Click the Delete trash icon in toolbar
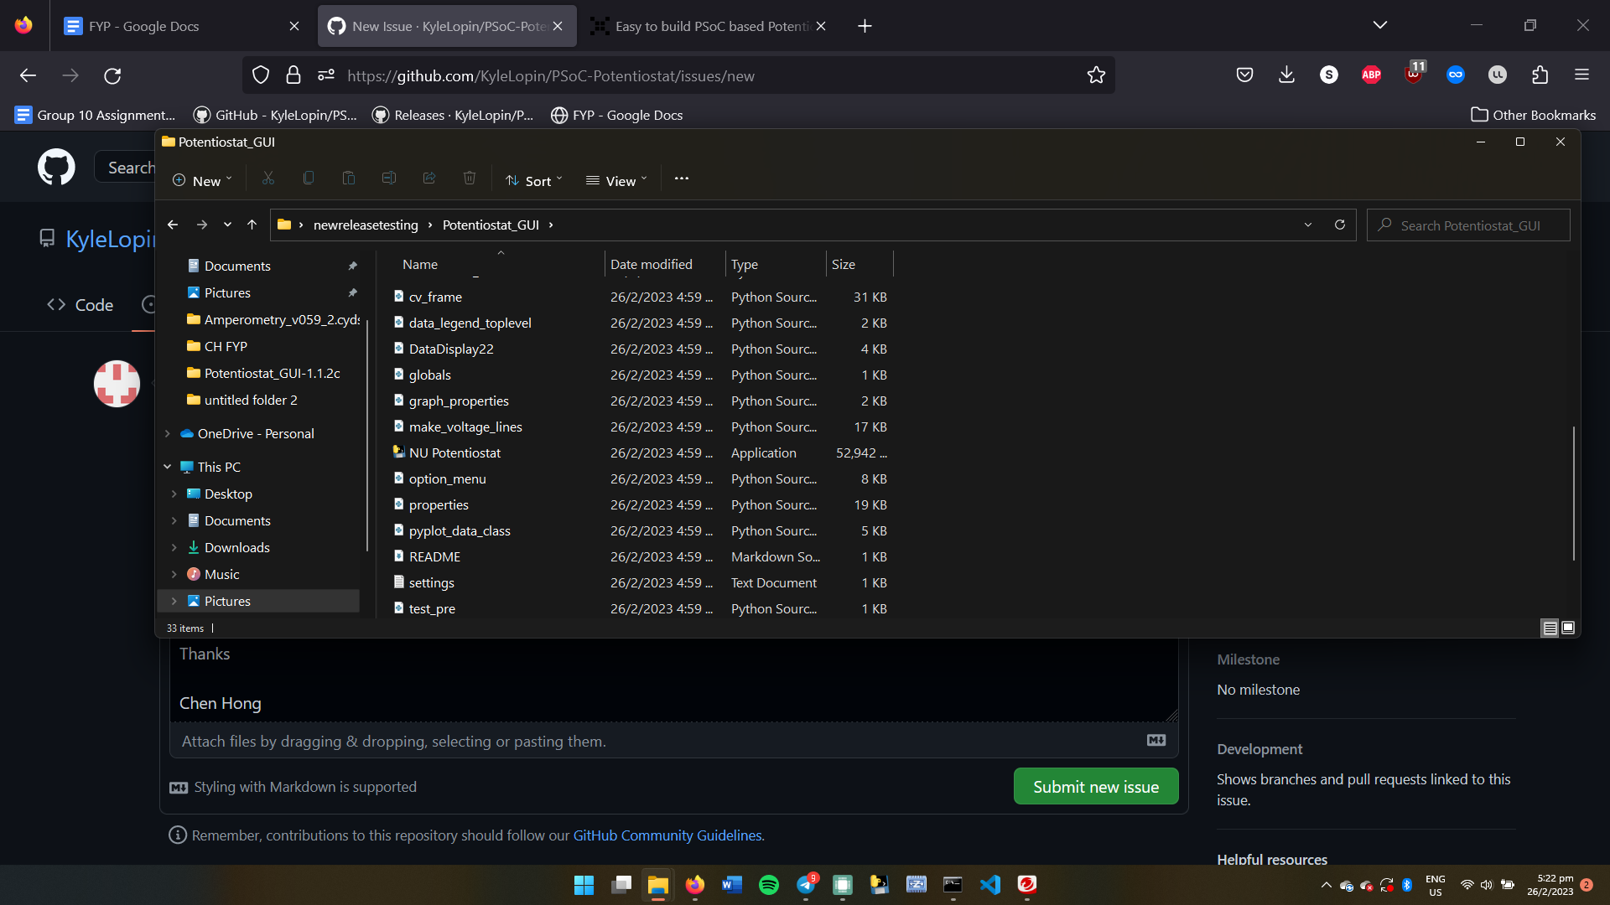Screen dimensions: 1610x905 pyautogui.click(x=470, y=178)
